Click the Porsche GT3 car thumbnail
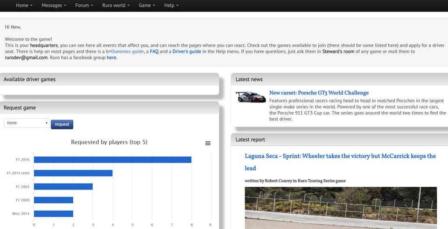Viewport: 448px width, 229px height. click(x=251, y=97)
